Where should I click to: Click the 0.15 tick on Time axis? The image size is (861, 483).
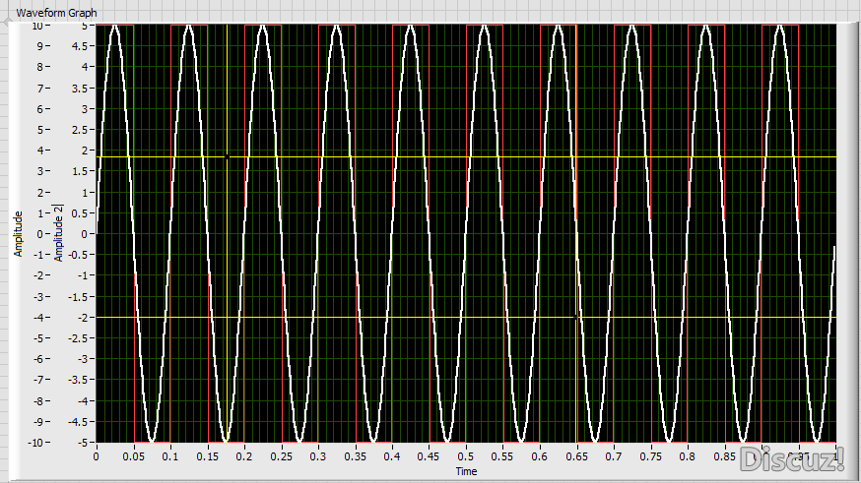click(x=207, y=456)
